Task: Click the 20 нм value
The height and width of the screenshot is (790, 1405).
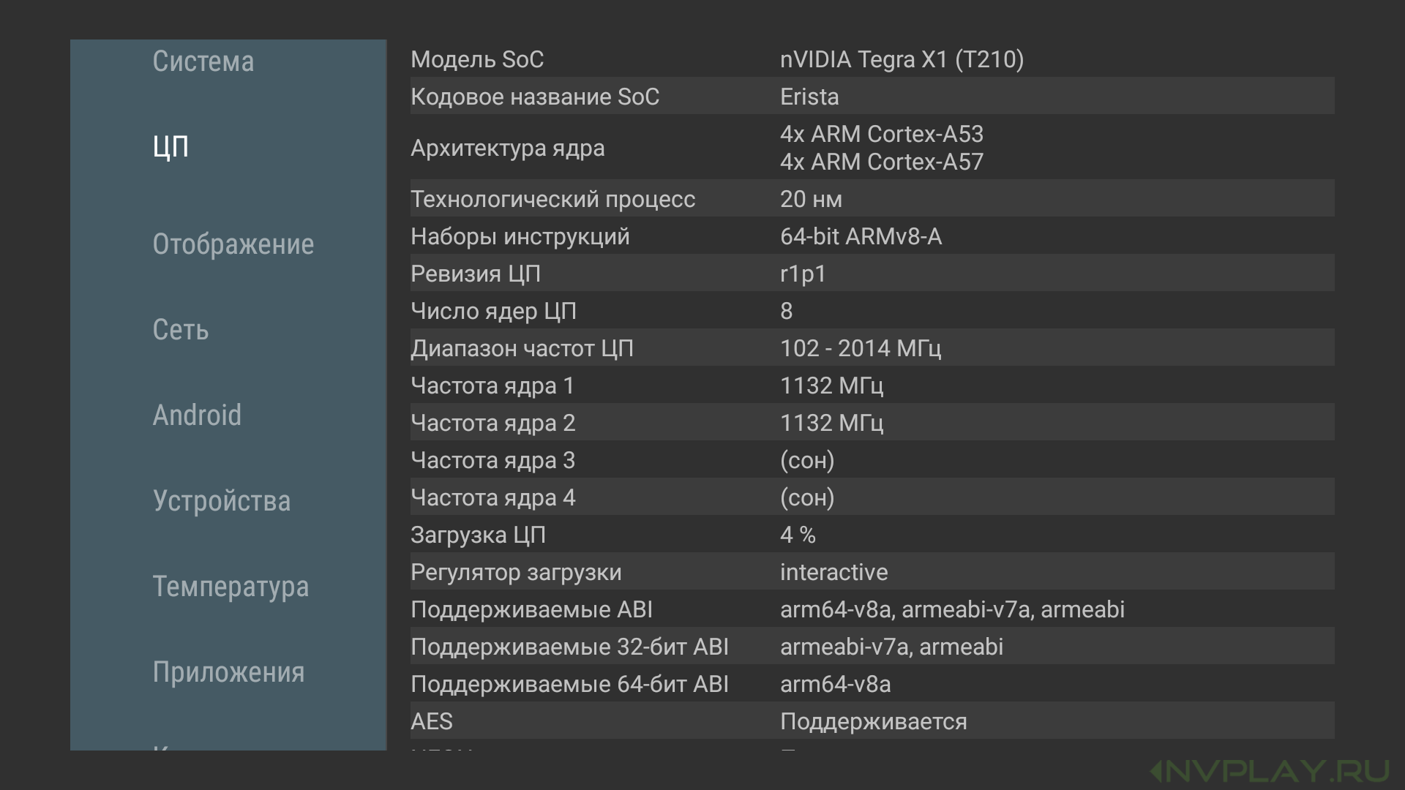Action: click(811, 199)
